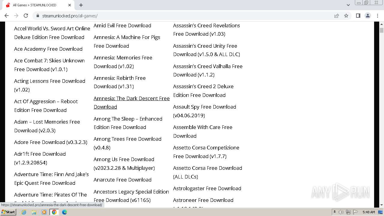Image resolution: width=384 pixels, height=216 pixels.
Task: Open File Explorer from taskbar
Action: click(34, 212)
